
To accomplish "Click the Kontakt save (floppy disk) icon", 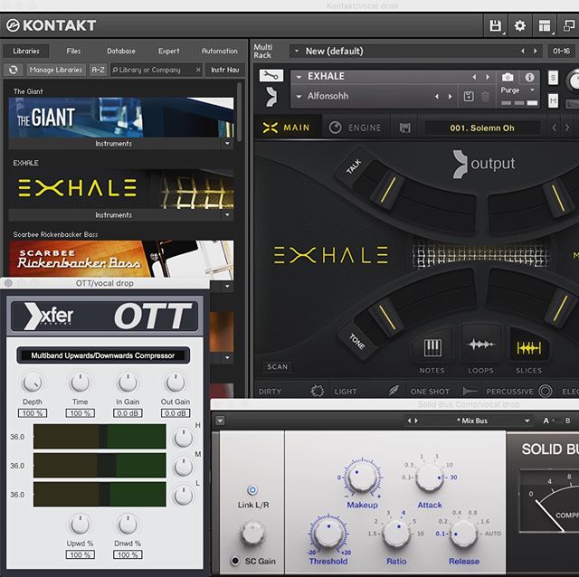I will [x=495, y=26].
